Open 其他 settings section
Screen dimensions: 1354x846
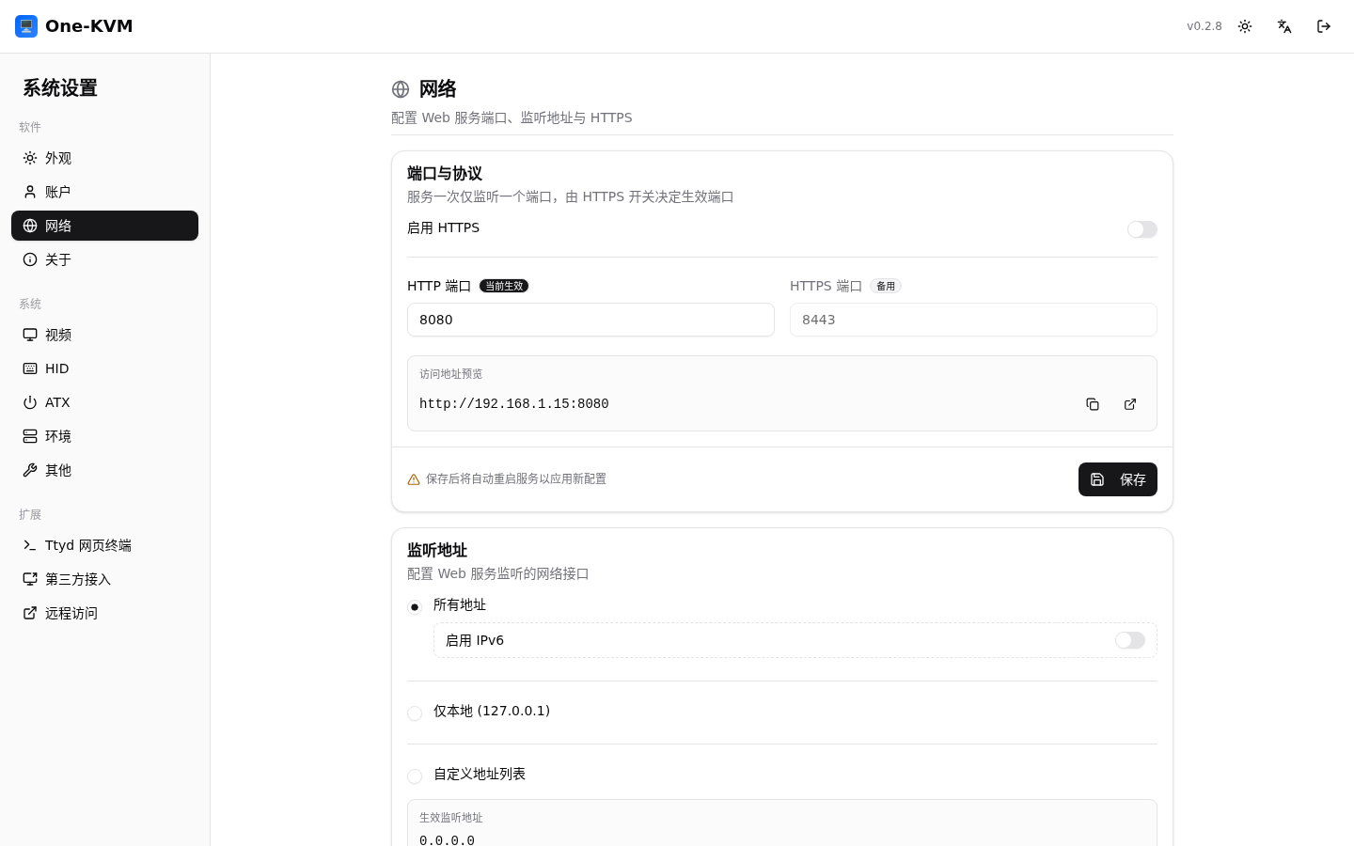(x=105, y=470)
